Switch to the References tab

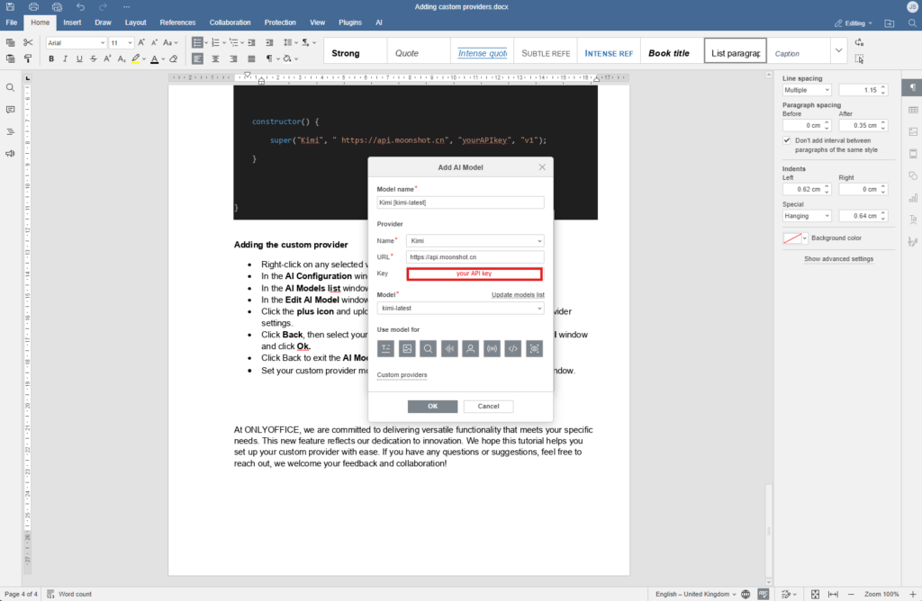[x=177, y=22]
